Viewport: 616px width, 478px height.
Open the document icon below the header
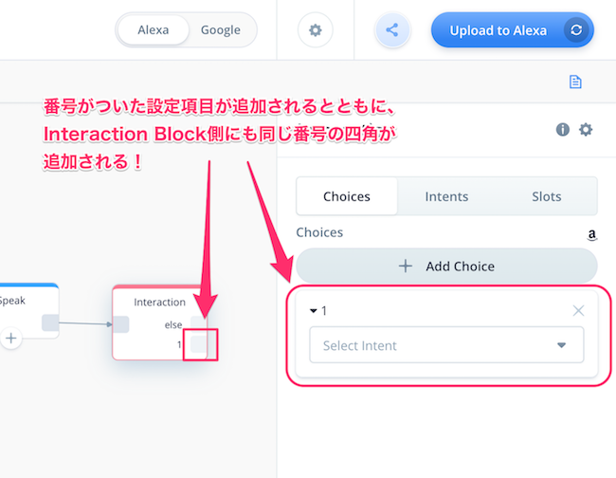[575, 82]
